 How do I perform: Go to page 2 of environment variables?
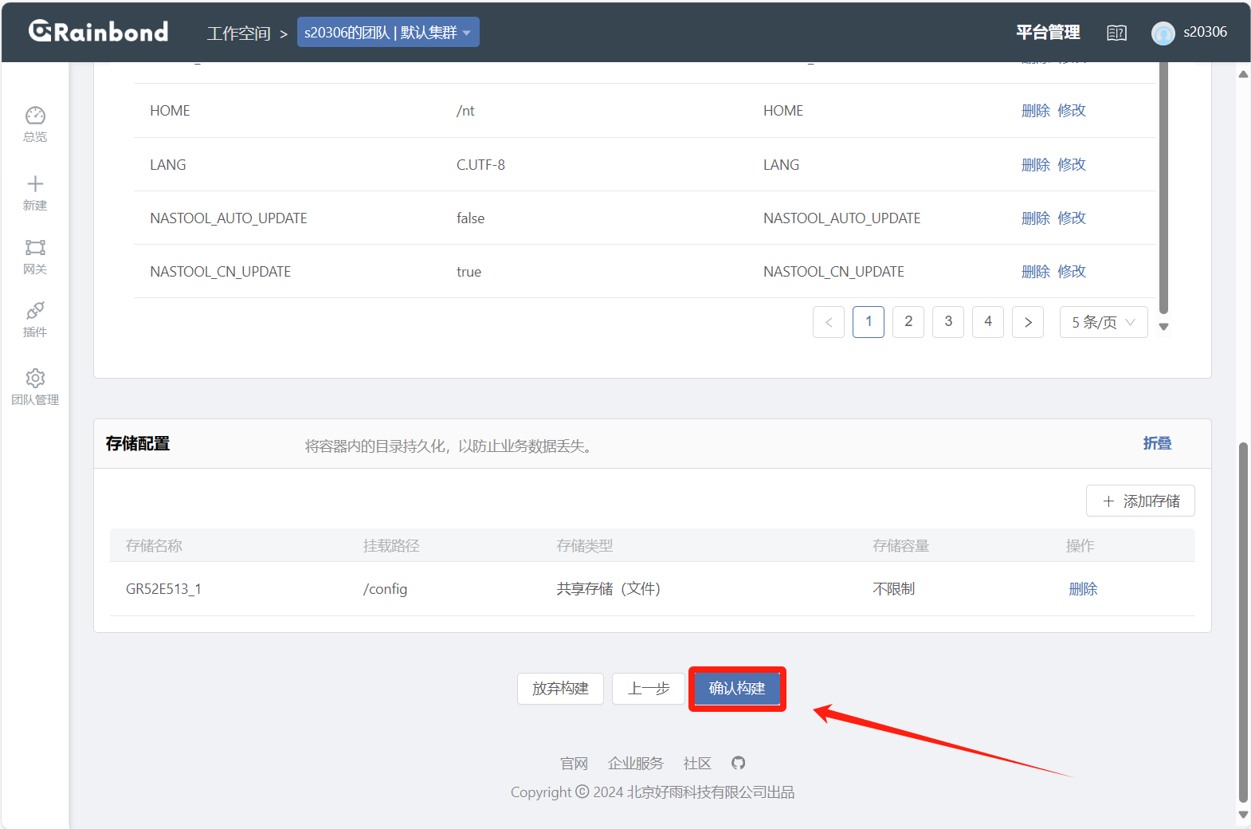click(908, 322)
